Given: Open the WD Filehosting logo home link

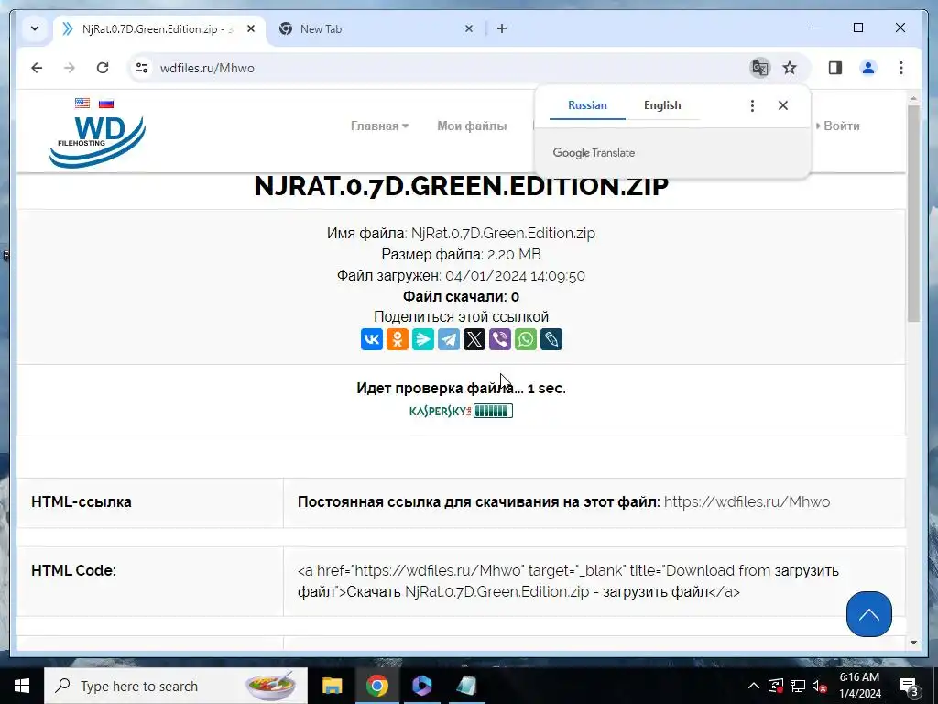Looking at the screenshot, I should [x=97, y=142].
